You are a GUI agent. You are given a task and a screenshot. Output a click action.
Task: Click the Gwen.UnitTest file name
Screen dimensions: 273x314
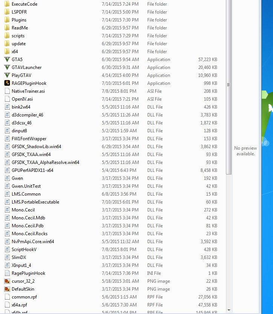[x=26, y=186]
